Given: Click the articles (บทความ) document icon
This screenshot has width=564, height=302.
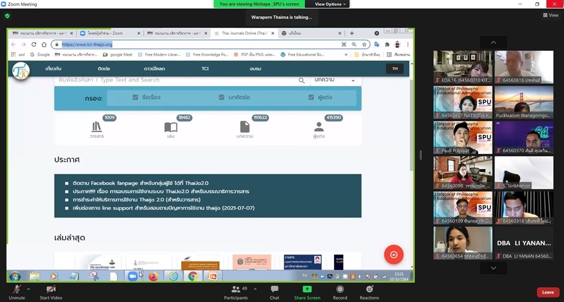Looking at the screenshot, I should pos(245,127).
